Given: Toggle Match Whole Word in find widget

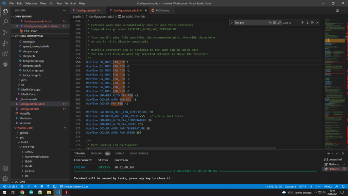Looking at the screenshot, I should 275,23.
